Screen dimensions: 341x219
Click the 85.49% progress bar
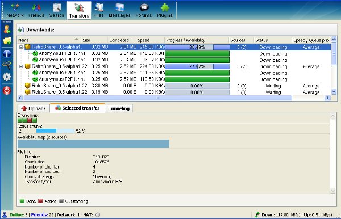click(x=197, y=47)
